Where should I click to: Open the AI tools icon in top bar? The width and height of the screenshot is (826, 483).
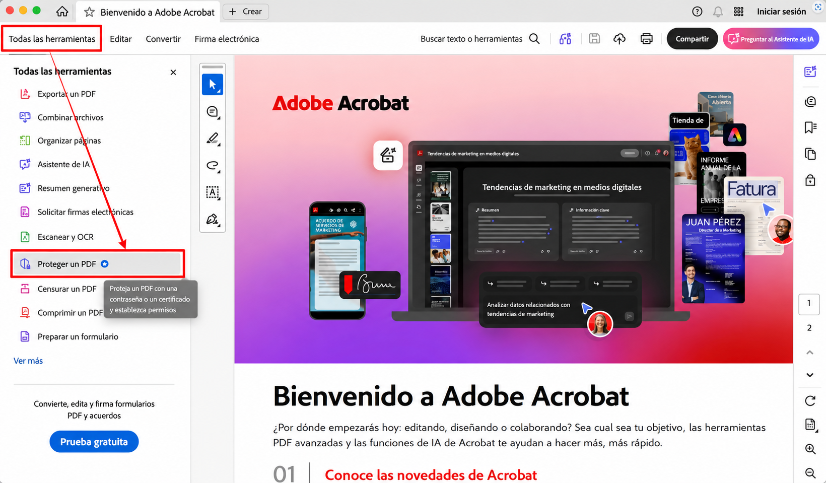click(x=565, y=39)
